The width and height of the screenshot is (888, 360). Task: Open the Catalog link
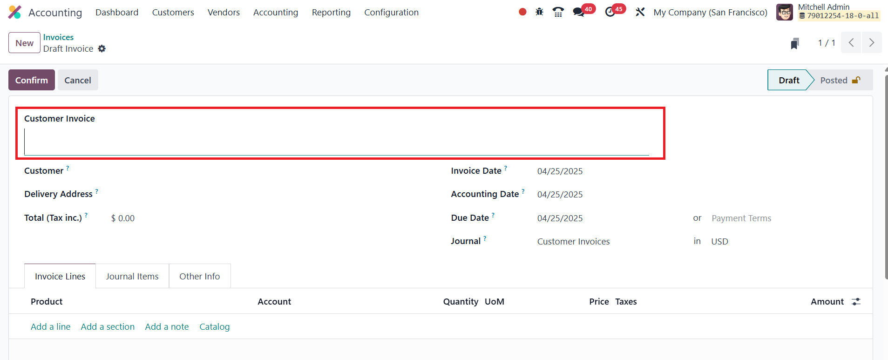click(x=215, y=327)
